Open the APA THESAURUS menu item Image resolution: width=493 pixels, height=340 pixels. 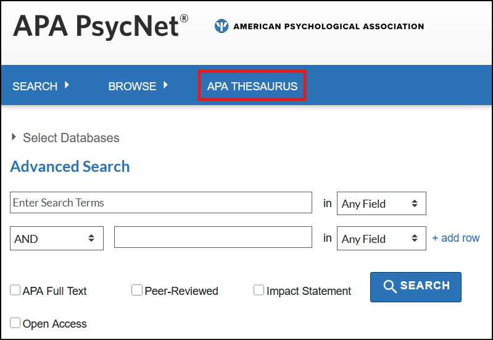(252, 86)
